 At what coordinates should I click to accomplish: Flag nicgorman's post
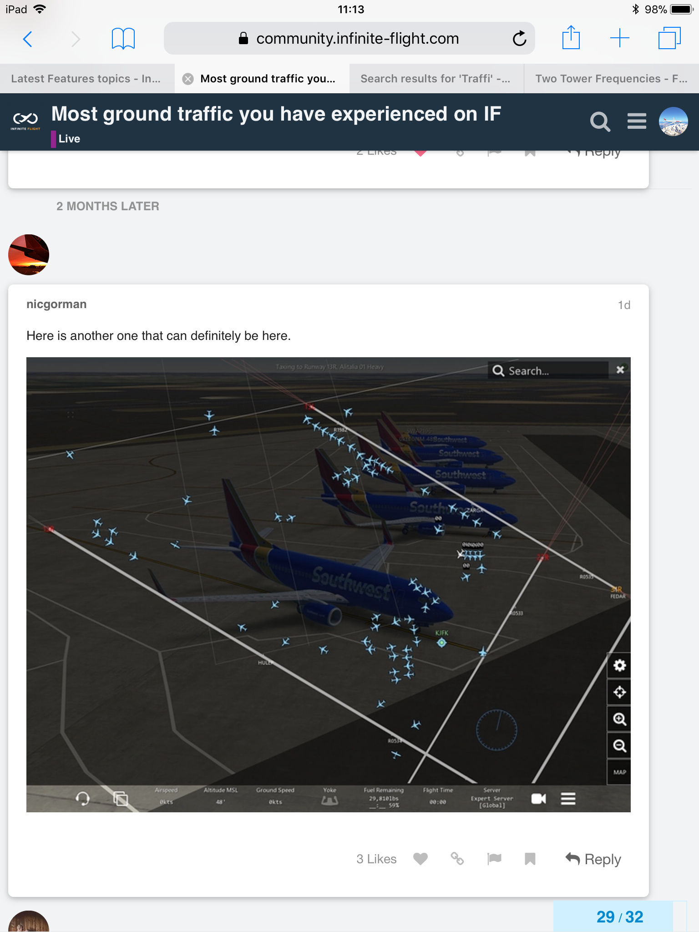[x=494, y=859]
